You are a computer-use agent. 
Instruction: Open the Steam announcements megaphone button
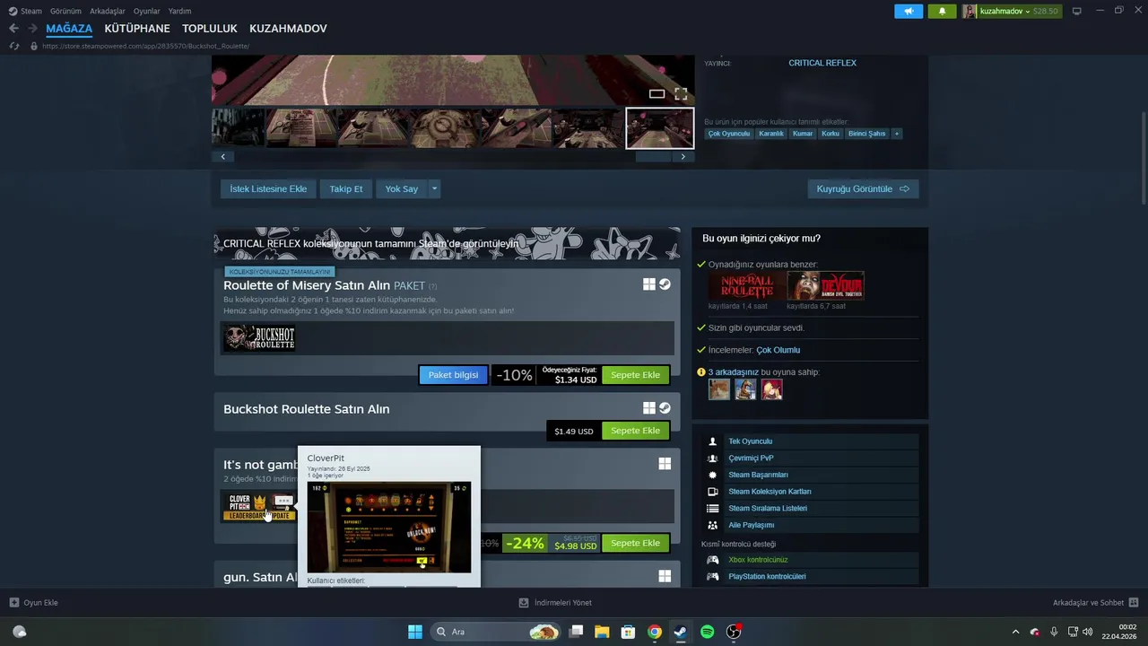pyautogui.click(x=909, y=11)
